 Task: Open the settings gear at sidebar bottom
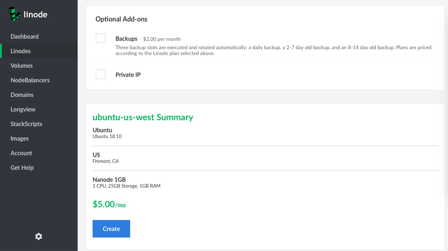pyautogui.click(x=38, y=236)
